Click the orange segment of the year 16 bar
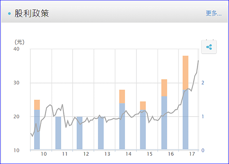The image size is (229, 164). [164, 88]
